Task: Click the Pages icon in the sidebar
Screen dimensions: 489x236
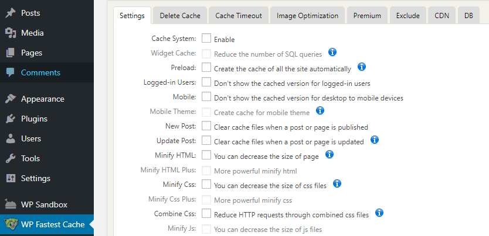Action: coord(11,53)
